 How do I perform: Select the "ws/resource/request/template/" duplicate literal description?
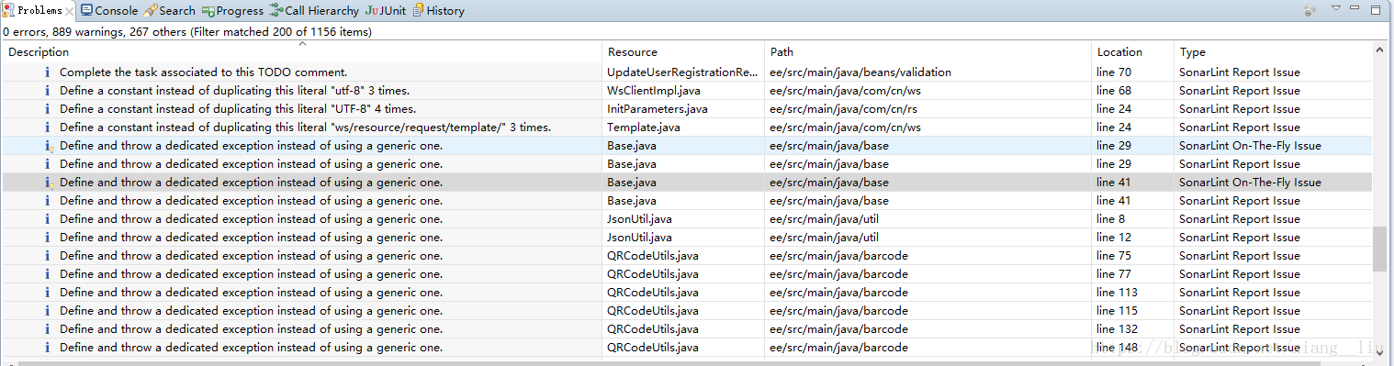coord(305,128)
